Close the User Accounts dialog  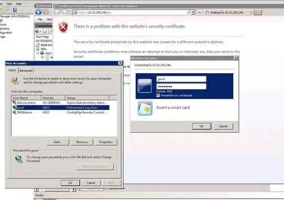tap(120, 63)
